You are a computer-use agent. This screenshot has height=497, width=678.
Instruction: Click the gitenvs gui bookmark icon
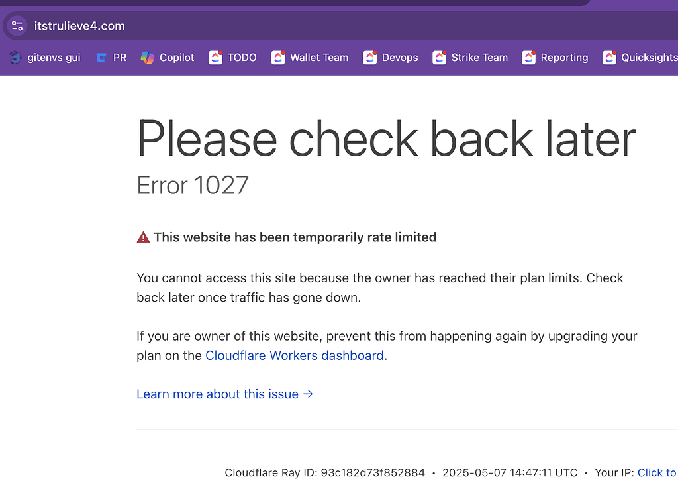pos(16,58)
